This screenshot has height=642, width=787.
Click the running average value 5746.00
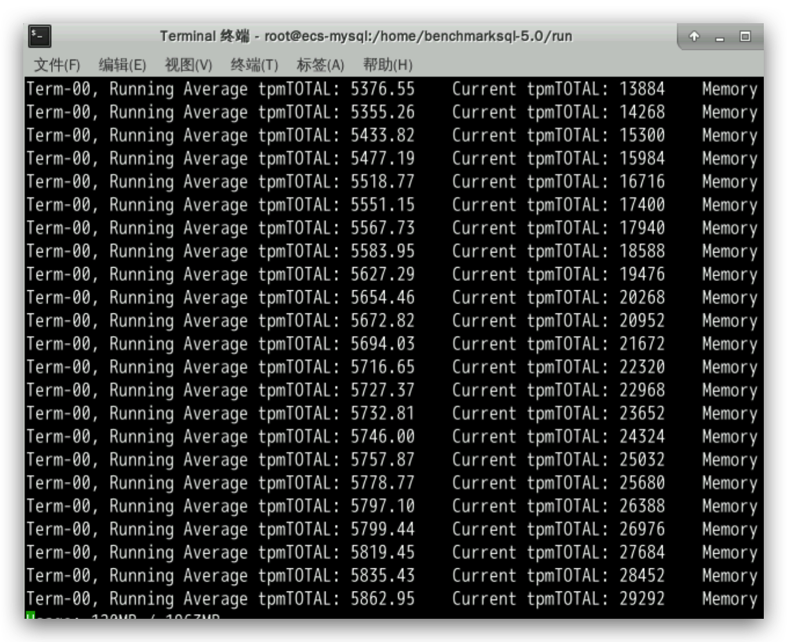pyautogui.click(x=382, y=437)
